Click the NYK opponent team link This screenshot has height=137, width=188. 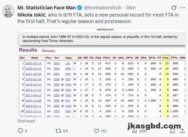[68, 74]
